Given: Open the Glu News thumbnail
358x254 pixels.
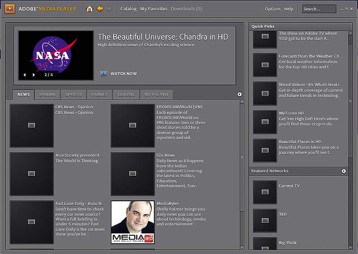Looking at the screenshot, I should coord(132,174).
